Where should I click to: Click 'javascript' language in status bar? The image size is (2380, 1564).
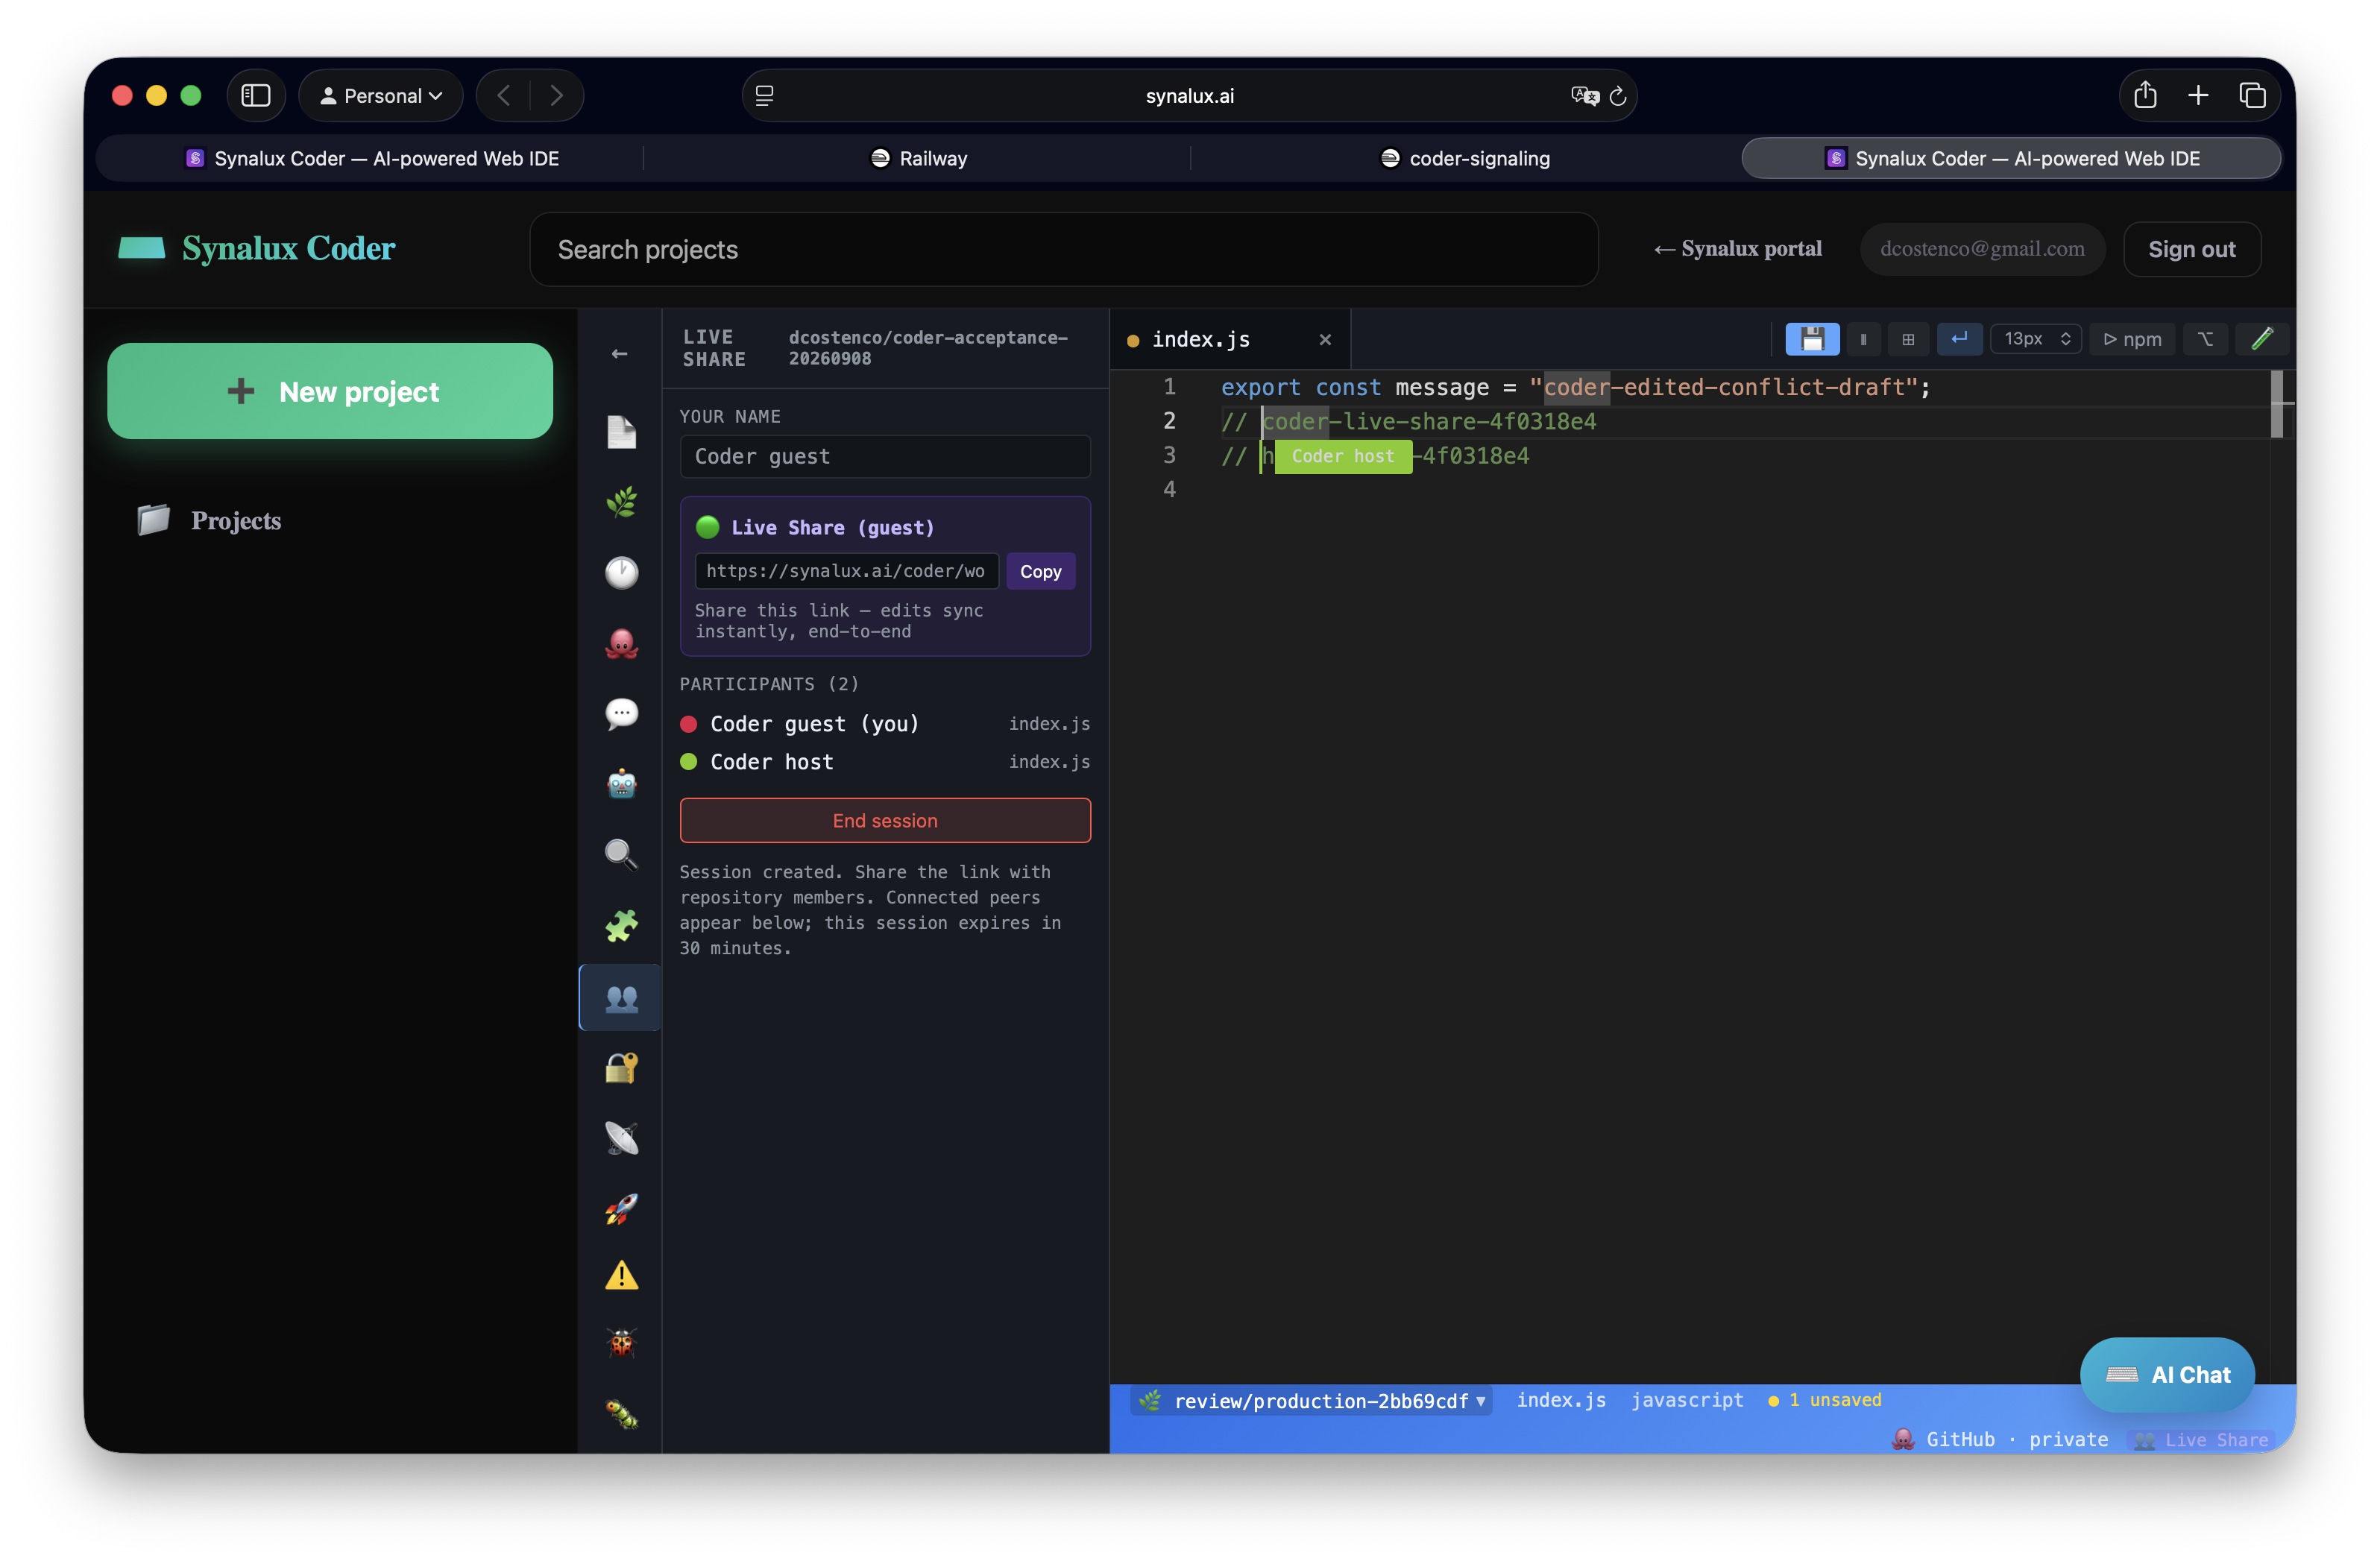click(1687, 1400)
